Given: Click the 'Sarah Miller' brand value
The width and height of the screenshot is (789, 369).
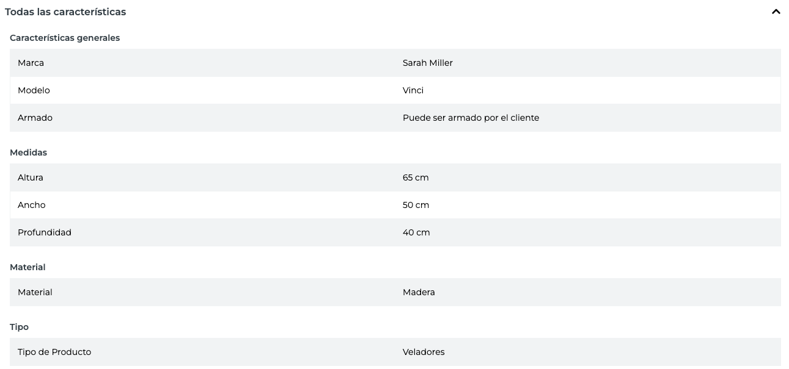Looking at the screenshot, I should pyautogui.click(x=427, y=63).
